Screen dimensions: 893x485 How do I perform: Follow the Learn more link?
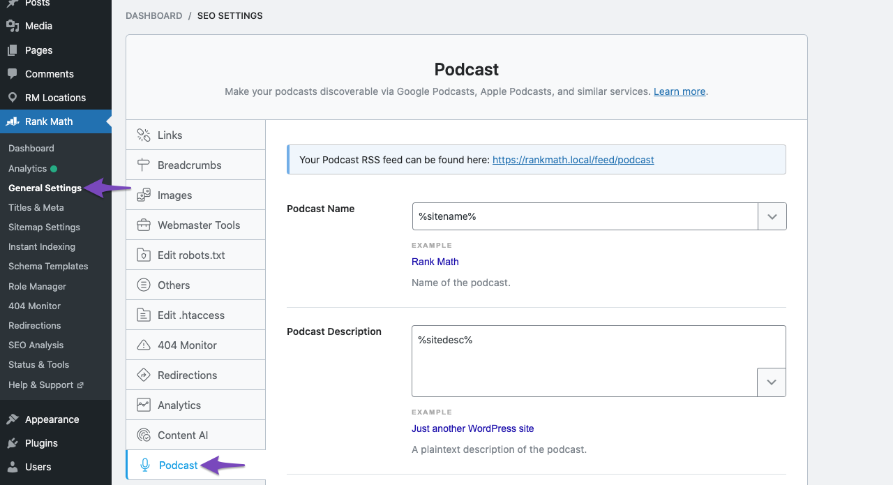click(x=680, y=91)
